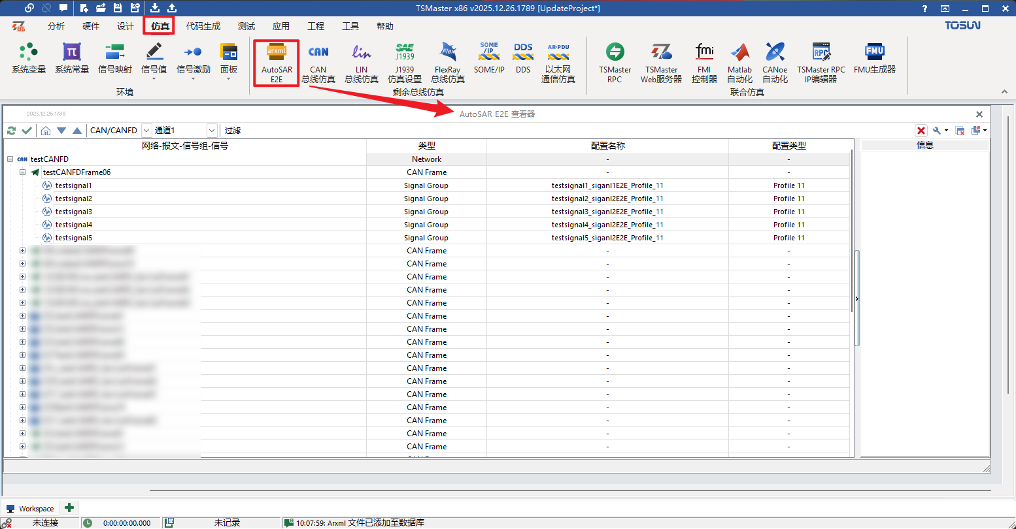
Task: Click the red X clear icon
Action: (921, 131)
